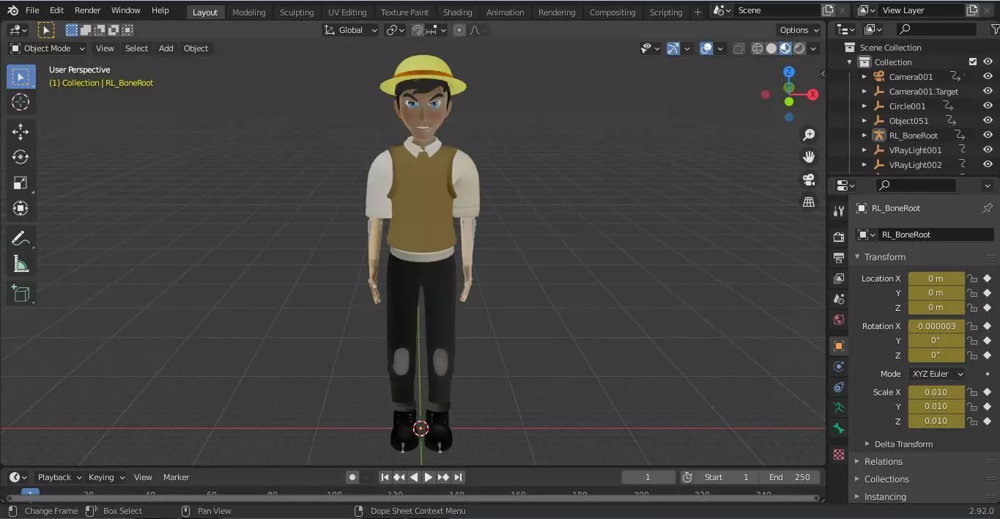Open the Scene properties tab
1000x519 pixels.
839,299
